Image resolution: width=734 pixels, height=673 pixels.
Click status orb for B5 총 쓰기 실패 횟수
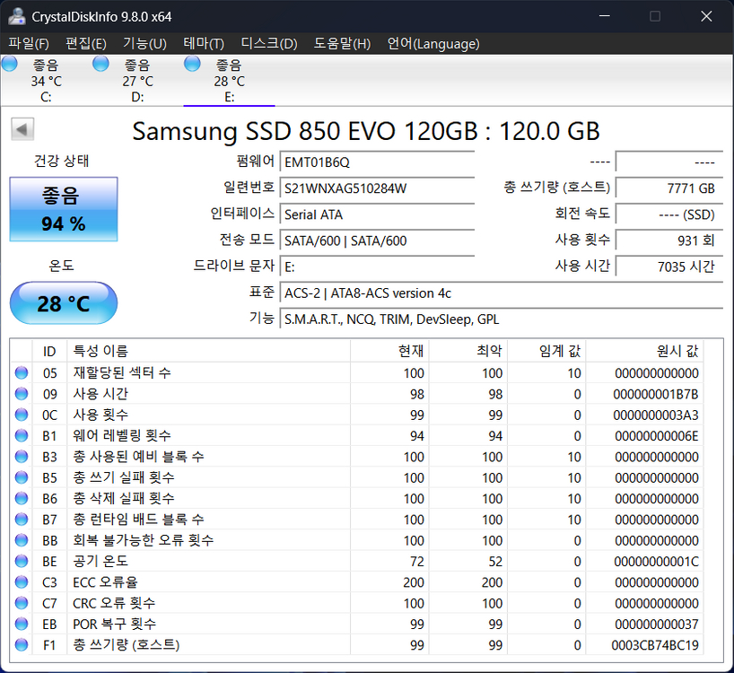click(x=22, y=477)
